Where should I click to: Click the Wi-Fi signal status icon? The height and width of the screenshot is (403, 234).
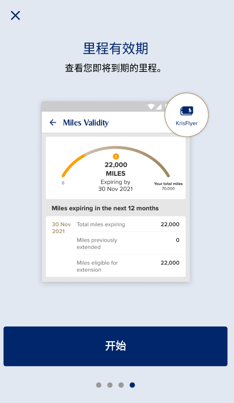pos(151,107)
